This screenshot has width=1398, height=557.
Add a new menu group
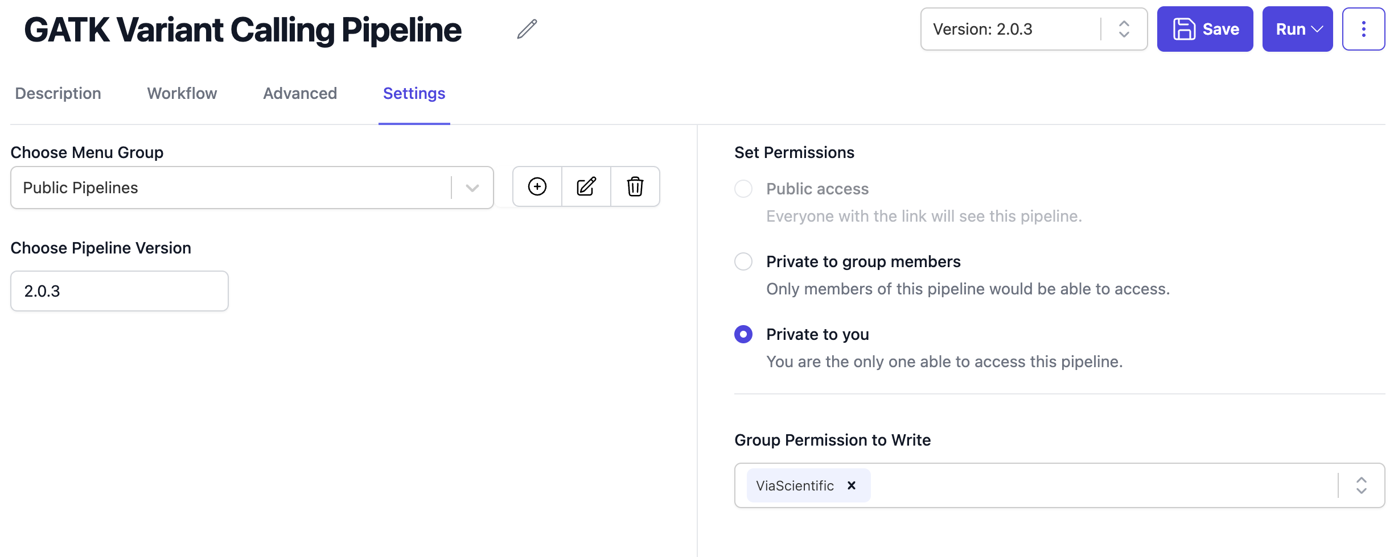pyautogui.click(x=537, y=186)
